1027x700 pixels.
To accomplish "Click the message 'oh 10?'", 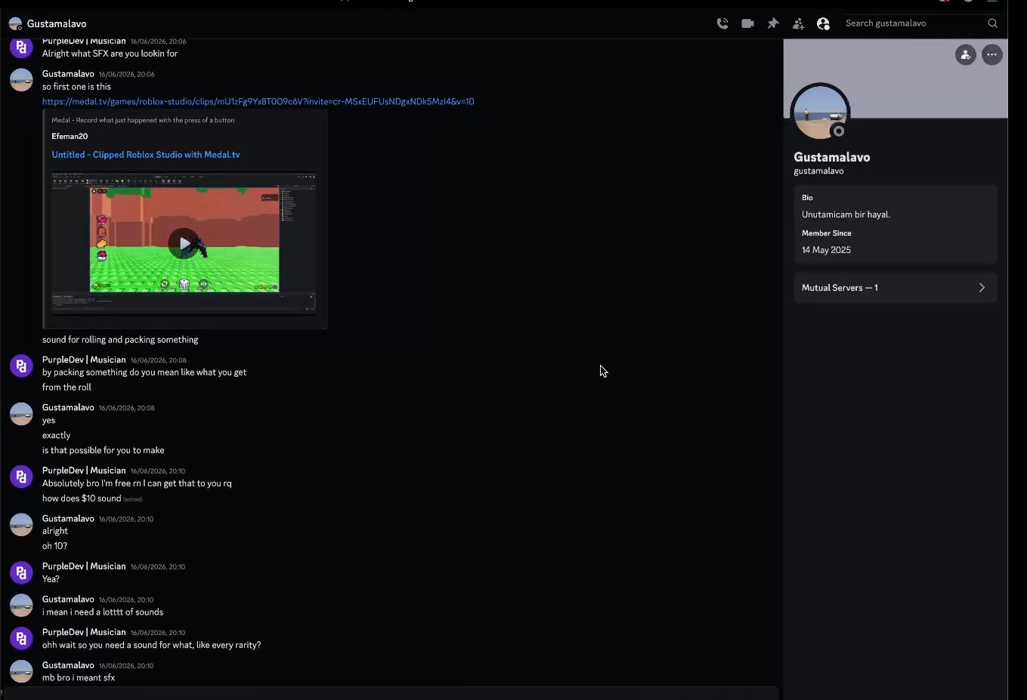I will click(54, 546).
